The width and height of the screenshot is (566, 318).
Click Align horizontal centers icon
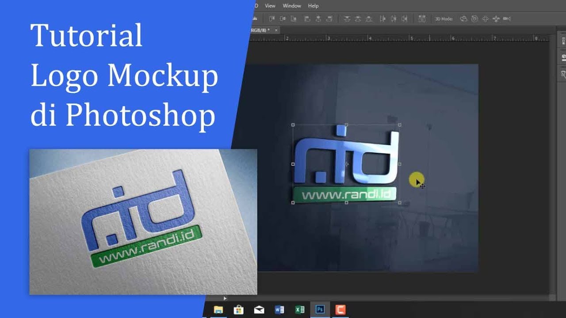(x=317, y=19)
